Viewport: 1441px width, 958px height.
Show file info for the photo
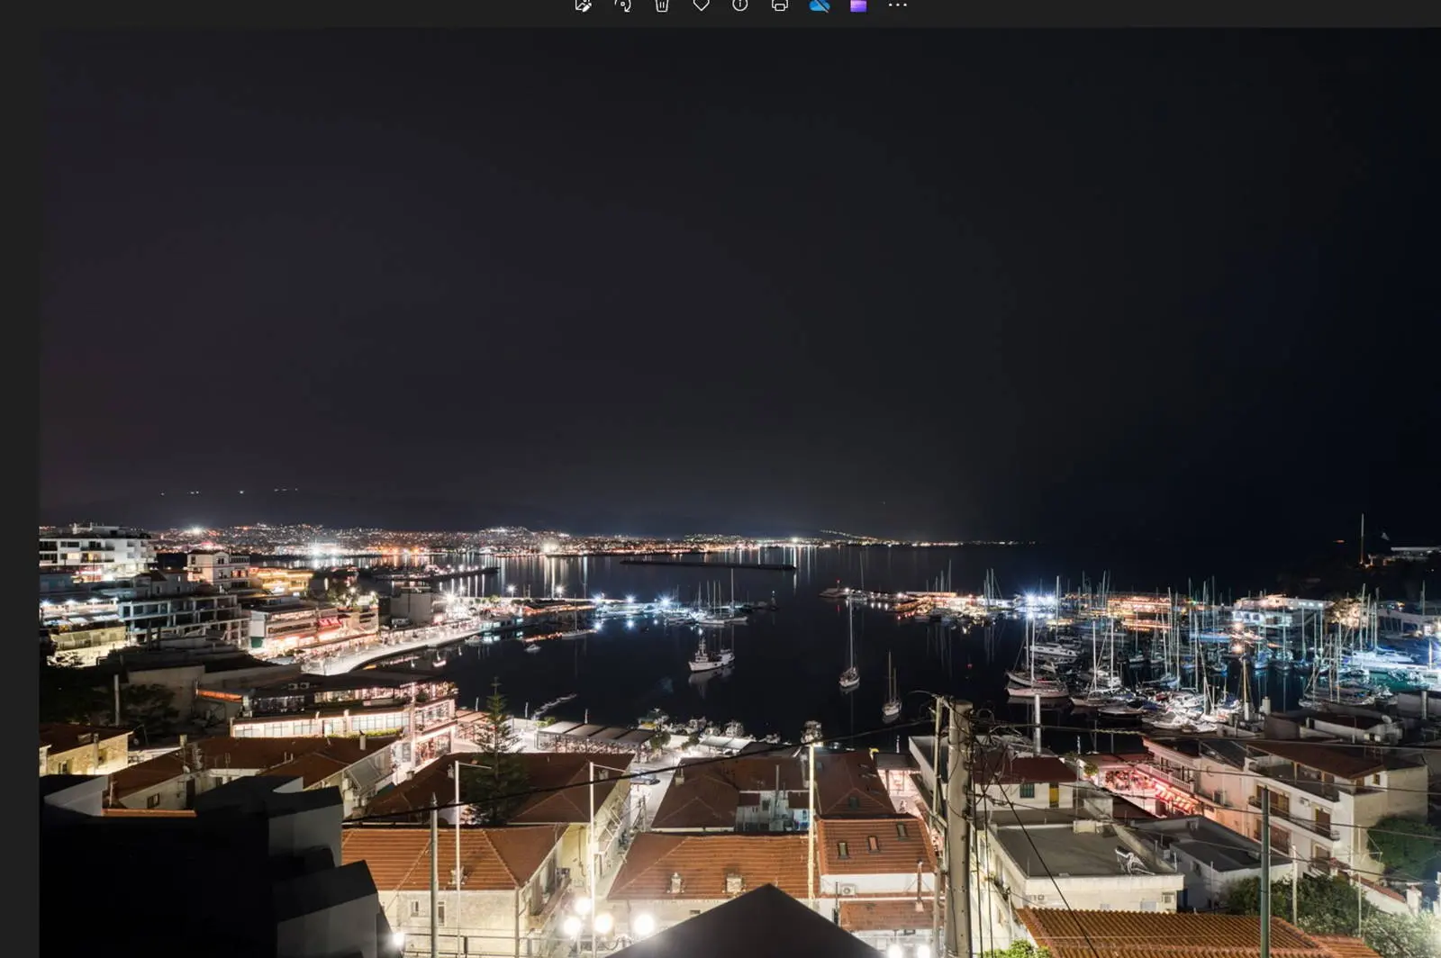click(x=740, y=5)
